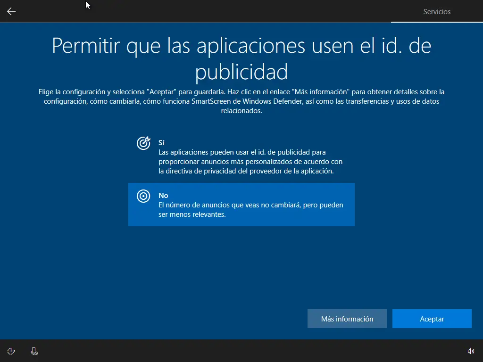
Task: Open the Servicios tab
Action: coord(437,12)
